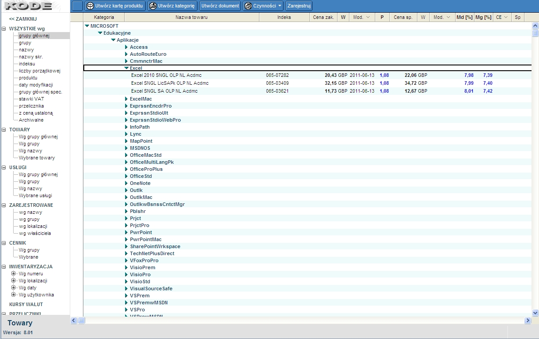The height and width of the screenshot is (339, 539).
Task: Open wg właściciela under ZAREJESTROWANE
Action: pos(35,233)
